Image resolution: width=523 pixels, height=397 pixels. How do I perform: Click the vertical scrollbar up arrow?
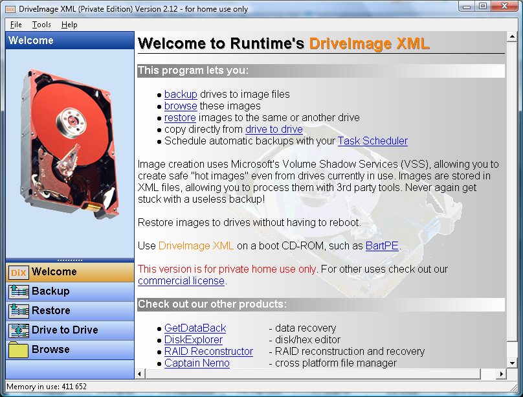tap(512, 37)
